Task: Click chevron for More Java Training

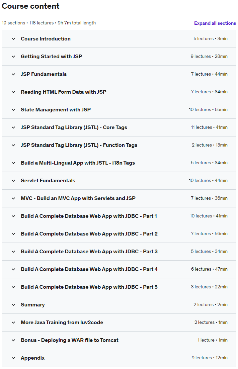Action: pyautogui.click(x=13, y=322)
